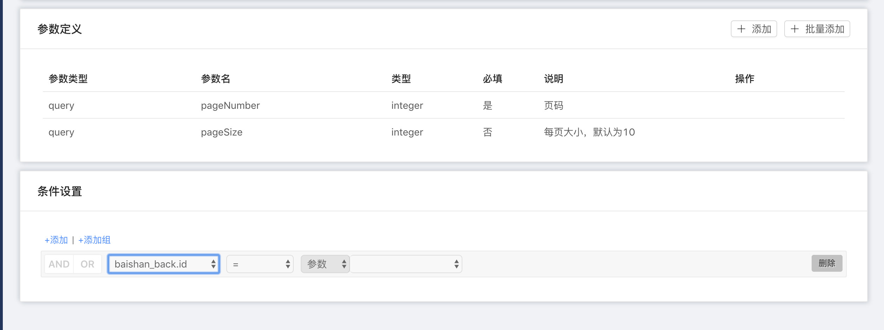This screenshot has width=884, height=330.
Task: Click the plus icon on the 批量添加 button
Action: point(794,29)
